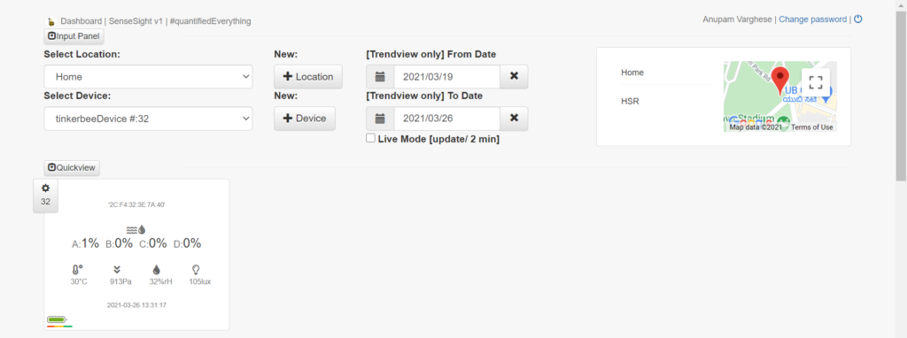Click the To Date calendar icon
Image resolution: width=907 pixels, height=338 pixels.
[380, 119]
